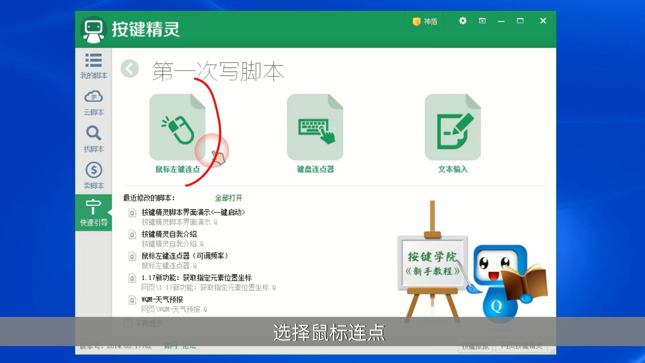Click file icon beside WQM-天气预报

tap(132, 300)
